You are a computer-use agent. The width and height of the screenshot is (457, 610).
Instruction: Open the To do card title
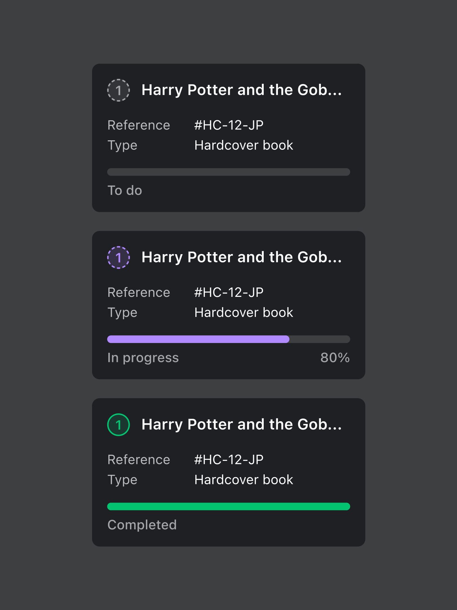242,90
